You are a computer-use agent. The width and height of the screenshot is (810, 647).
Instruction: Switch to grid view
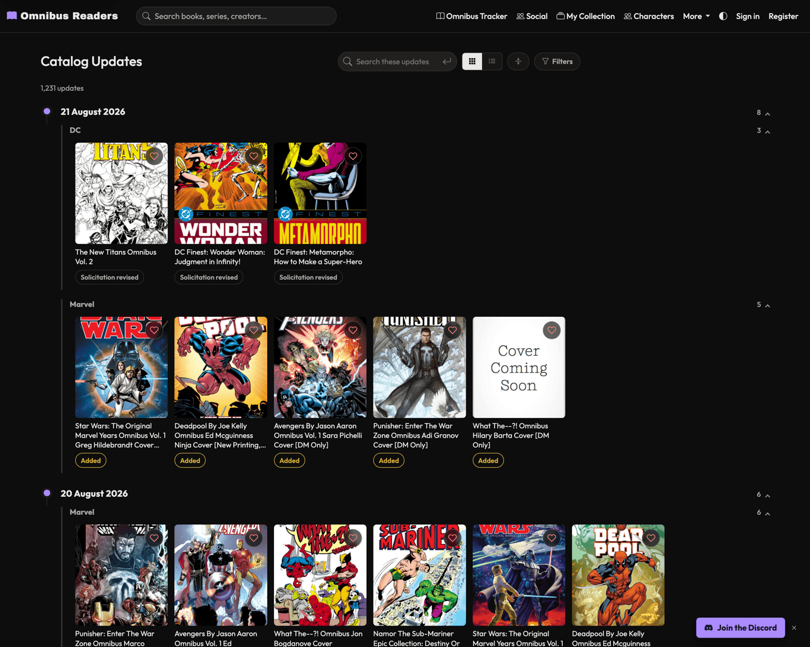click(472, 61)
